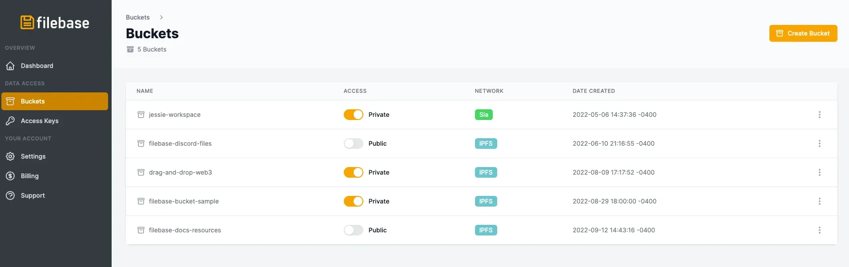The width and height of the screenshot is (849, 267).
Task: Click the Filebase logo icon
Action: 27,22
